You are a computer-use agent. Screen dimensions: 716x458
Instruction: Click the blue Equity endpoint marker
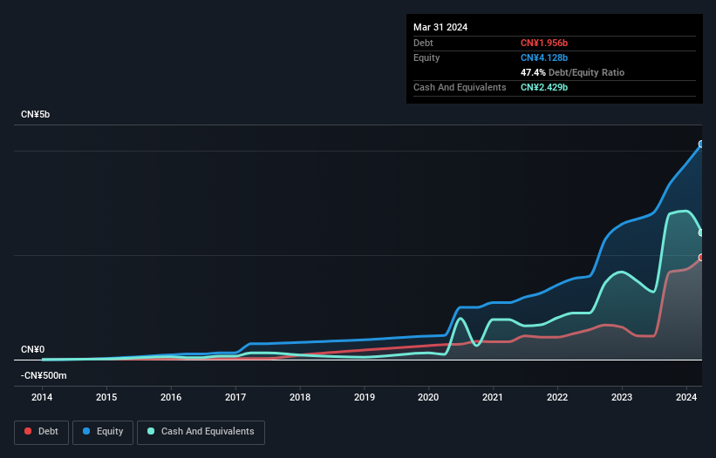(701, 144)
